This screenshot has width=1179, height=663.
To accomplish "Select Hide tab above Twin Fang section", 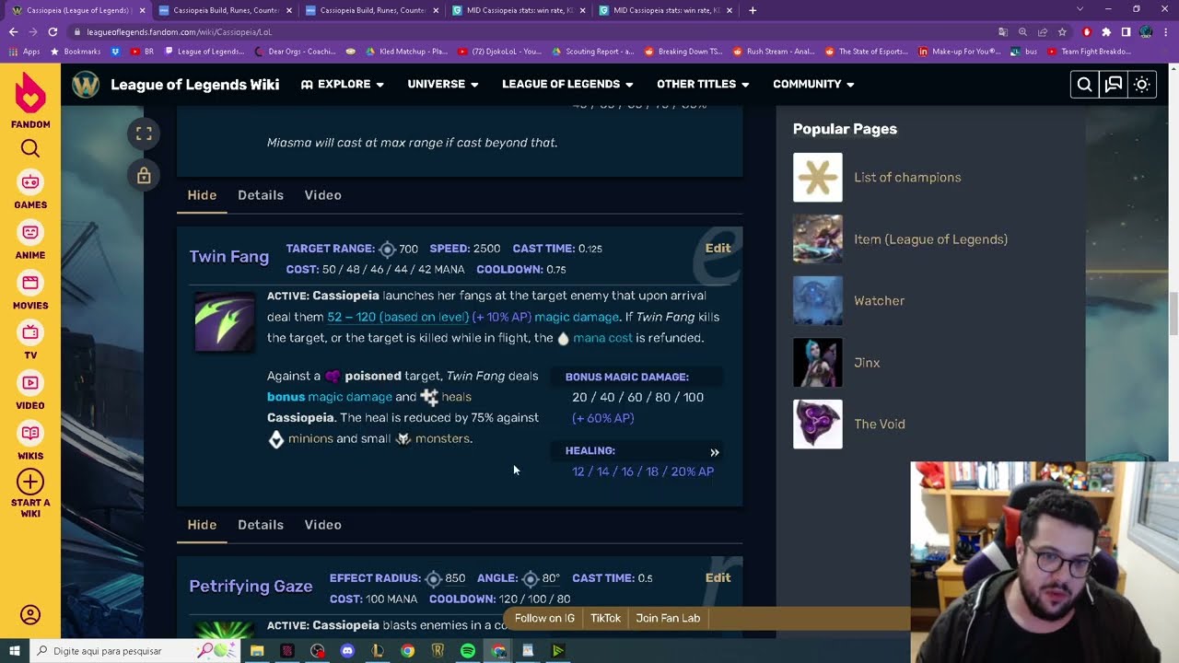I will (202, 195).
